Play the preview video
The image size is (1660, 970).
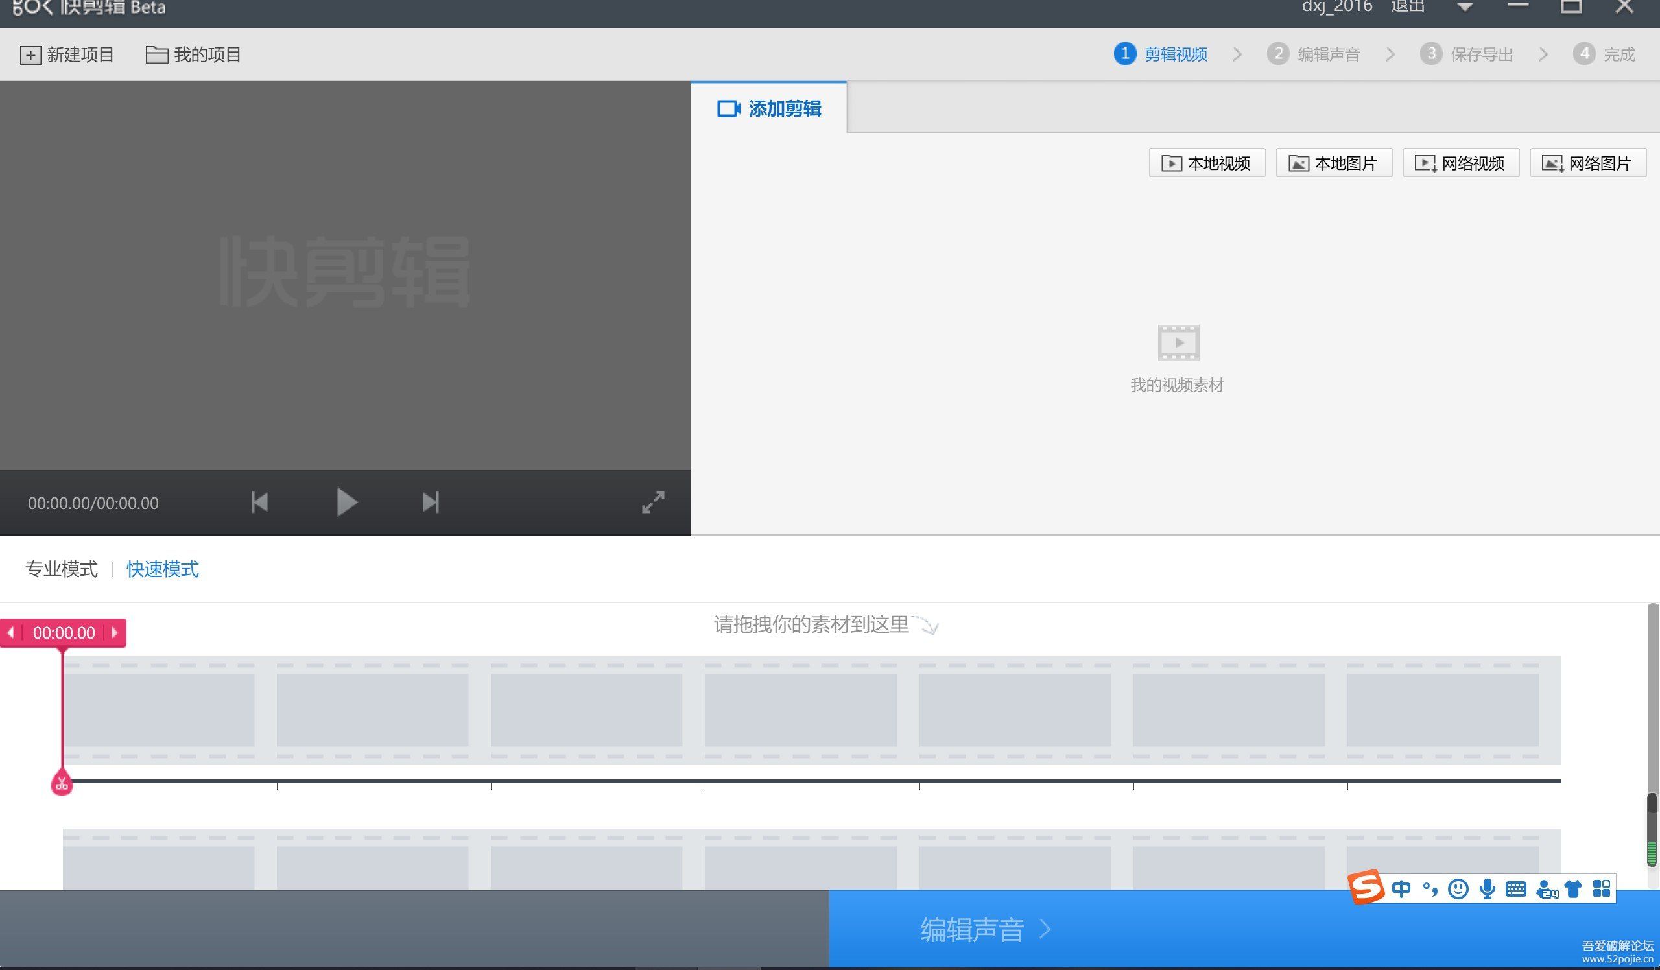tap(346, 503)
